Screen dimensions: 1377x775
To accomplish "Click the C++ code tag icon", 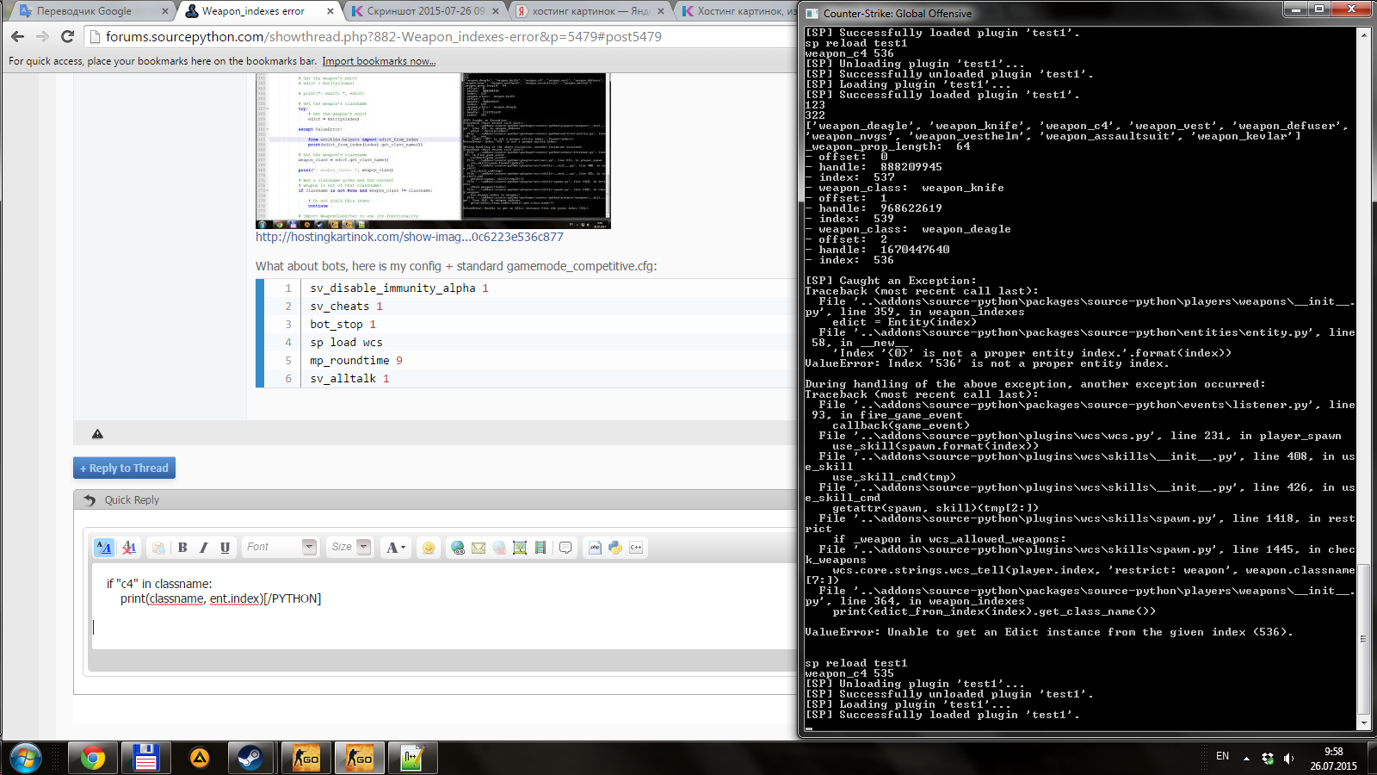I will point(636,548).
